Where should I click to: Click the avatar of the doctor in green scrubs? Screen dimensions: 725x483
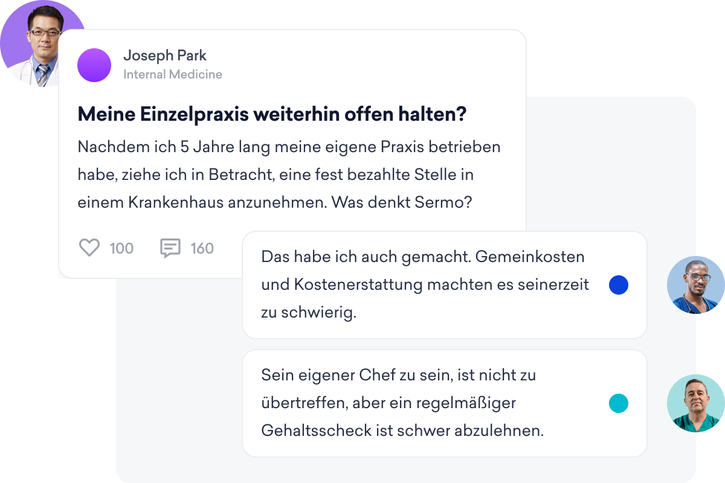pos(695,403)
